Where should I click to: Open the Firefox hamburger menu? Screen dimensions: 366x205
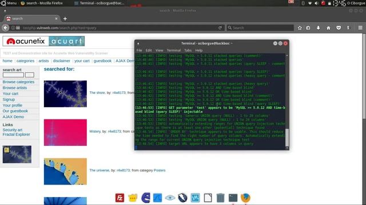coord(360,28)
